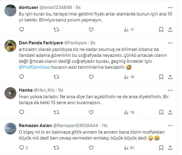Click the Don Panda Farkiyare avatar
This screenshot has width=182, height=155.
(11, 46)
